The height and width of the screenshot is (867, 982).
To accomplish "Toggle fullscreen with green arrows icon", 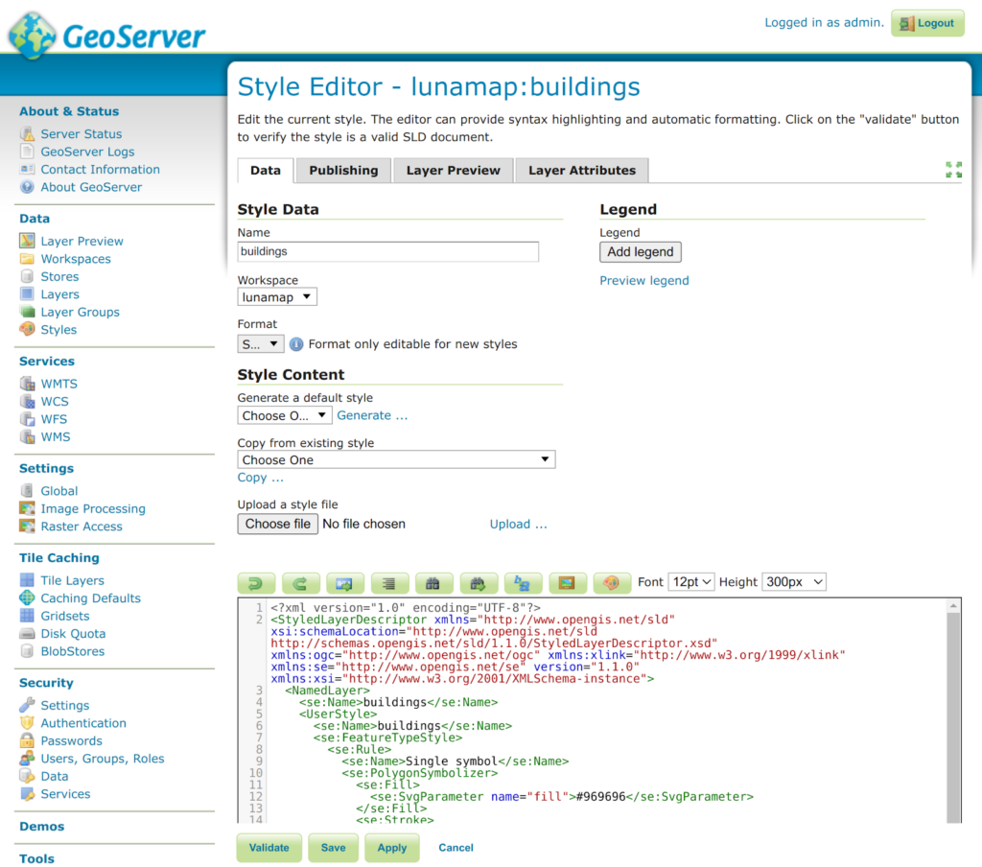I will (x=953, y=170).
